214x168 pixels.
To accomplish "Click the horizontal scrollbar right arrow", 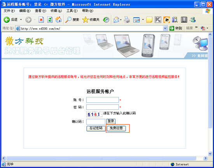I will (205, 158).
